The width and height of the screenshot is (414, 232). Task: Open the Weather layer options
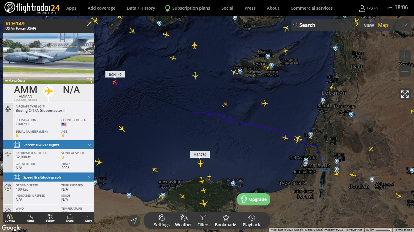pyautogui.click(x=183, y=221)
